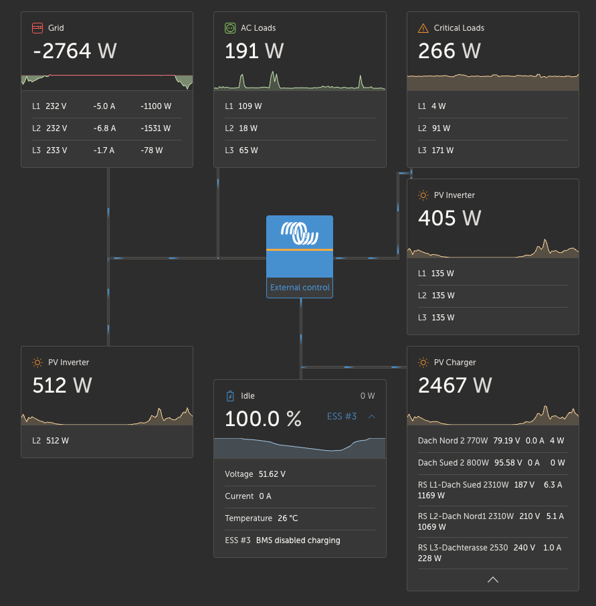Viewport: 596px width, 606px height.
Task: Click the AC Loads history graph
Action: coord(300,80)
